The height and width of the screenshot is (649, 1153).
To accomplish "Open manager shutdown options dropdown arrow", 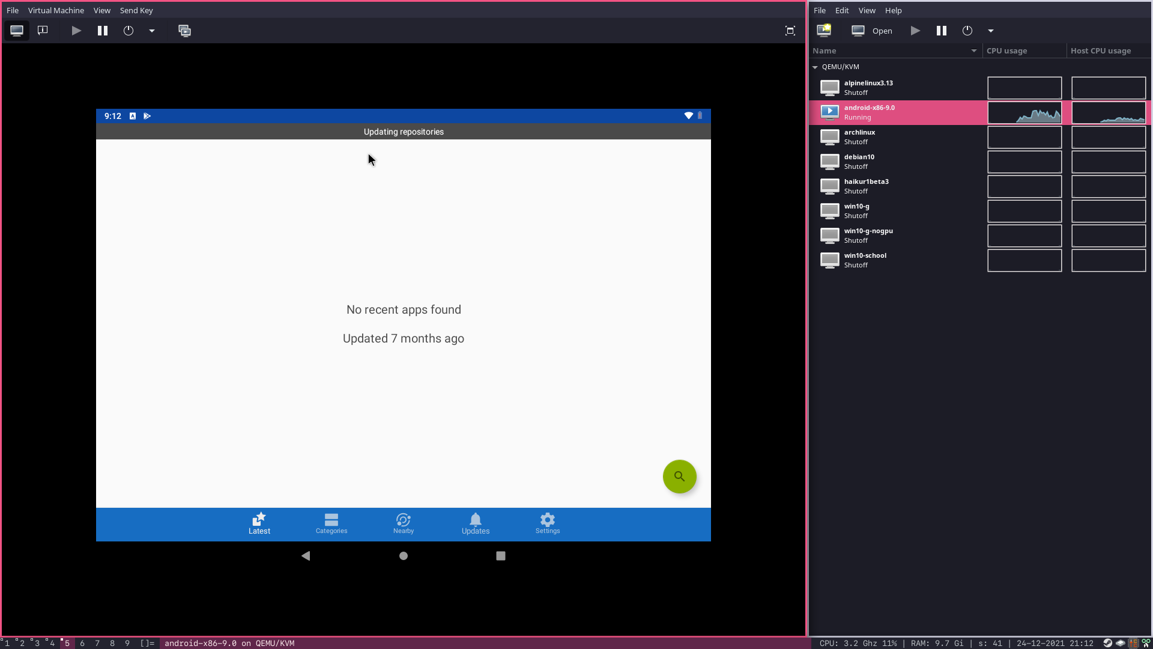I will click(991, 31).
